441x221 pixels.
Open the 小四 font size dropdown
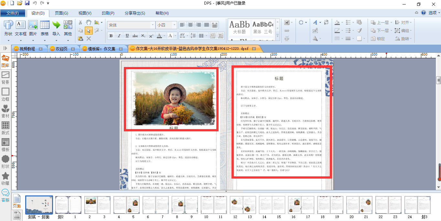pos(167,25)
